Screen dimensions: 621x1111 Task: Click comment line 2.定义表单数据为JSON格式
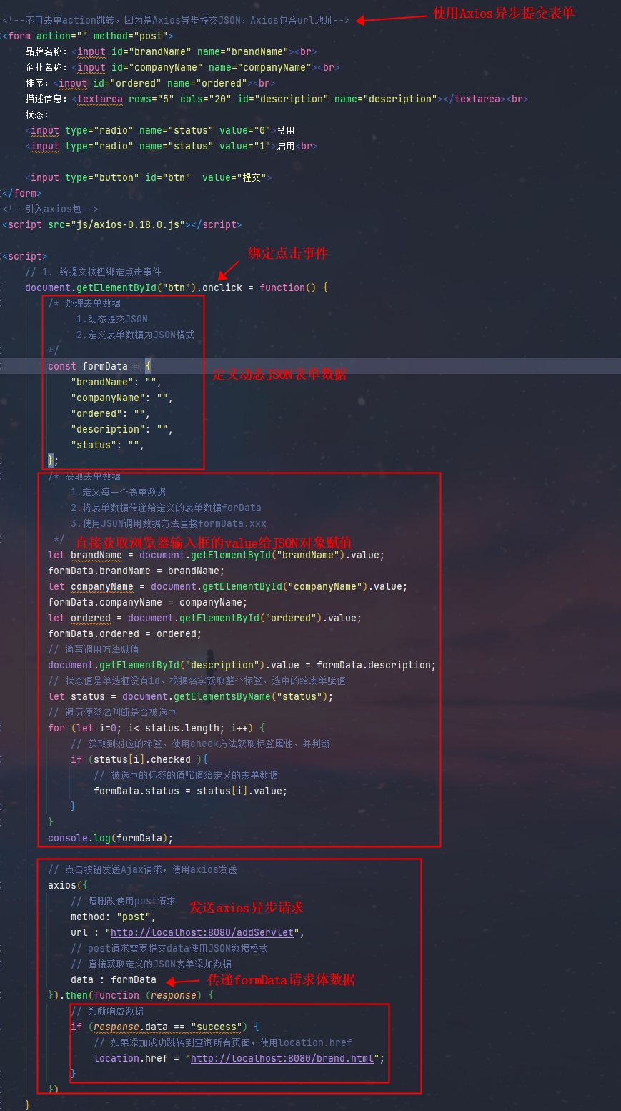click(x=135, y=335)
